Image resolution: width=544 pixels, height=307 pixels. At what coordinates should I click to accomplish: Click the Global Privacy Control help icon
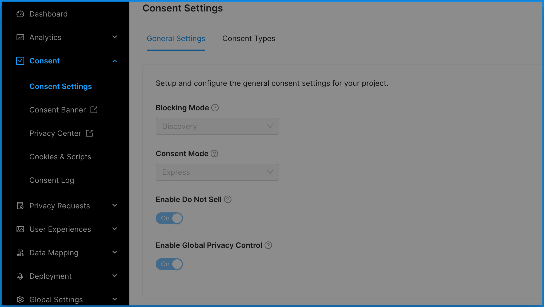pyautogui.click(x=268, y=245)
